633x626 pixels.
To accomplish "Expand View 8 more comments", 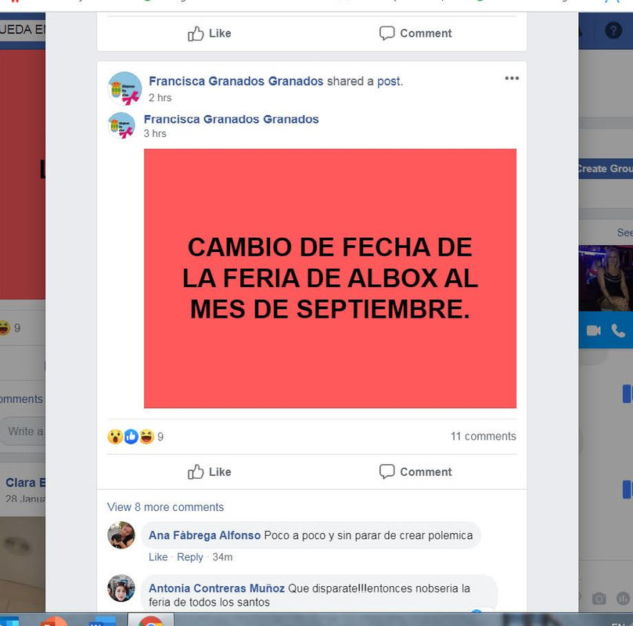I will point(165,507).
